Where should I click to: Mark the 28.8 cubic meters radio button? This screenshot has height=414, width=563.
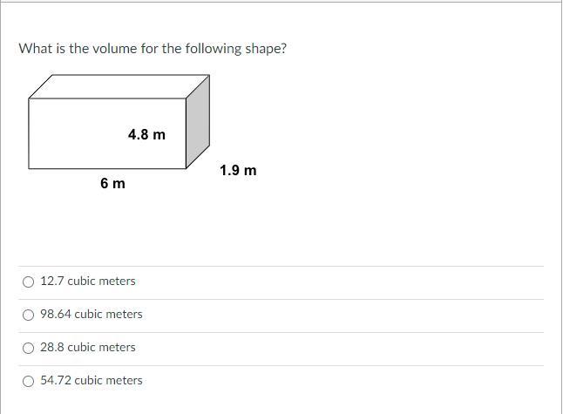29,348
